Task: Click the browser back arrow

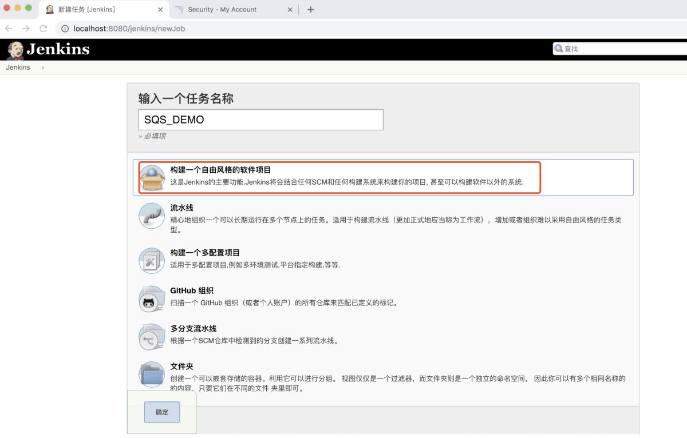Action: click(9, 28)
